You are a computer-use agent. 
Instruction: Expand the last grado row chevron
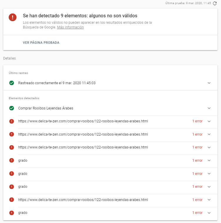click(209, 213)
